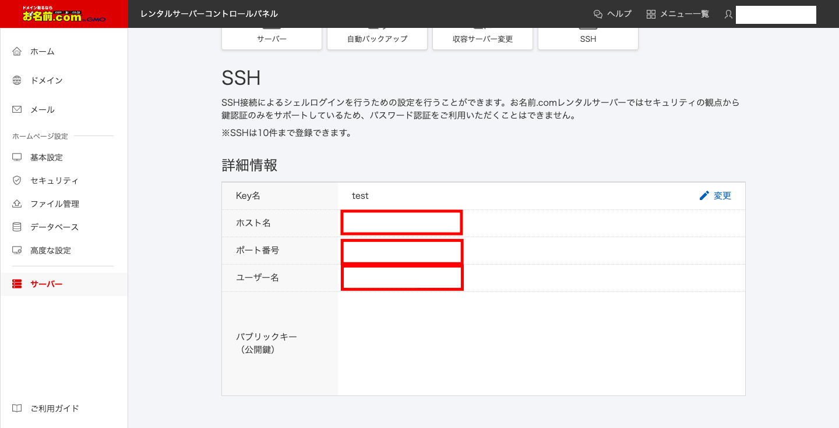
Task: Click the mail envelope icon
Action: 17,110
